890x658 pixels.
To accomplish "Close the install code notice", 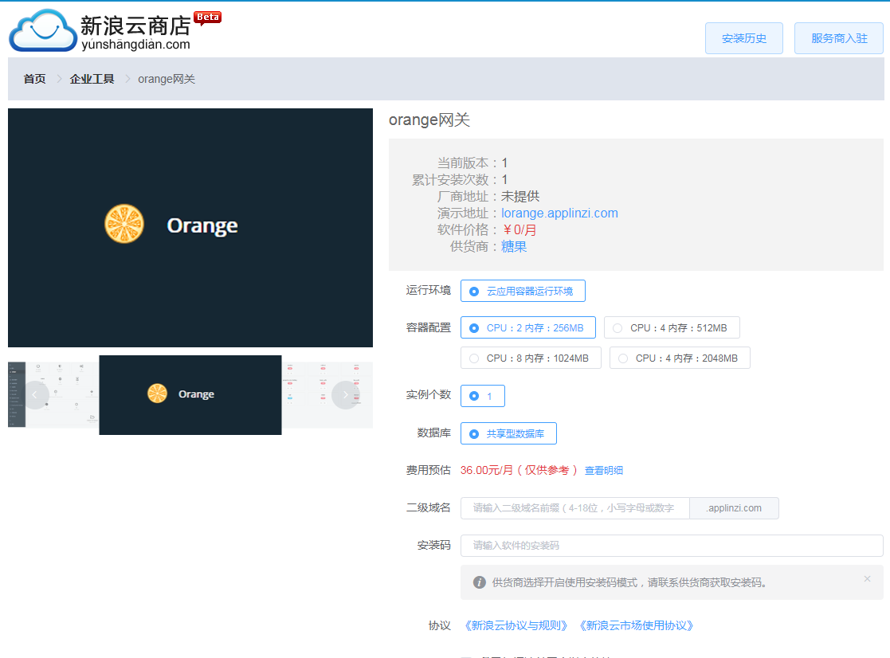I will (x=868, y=578).
